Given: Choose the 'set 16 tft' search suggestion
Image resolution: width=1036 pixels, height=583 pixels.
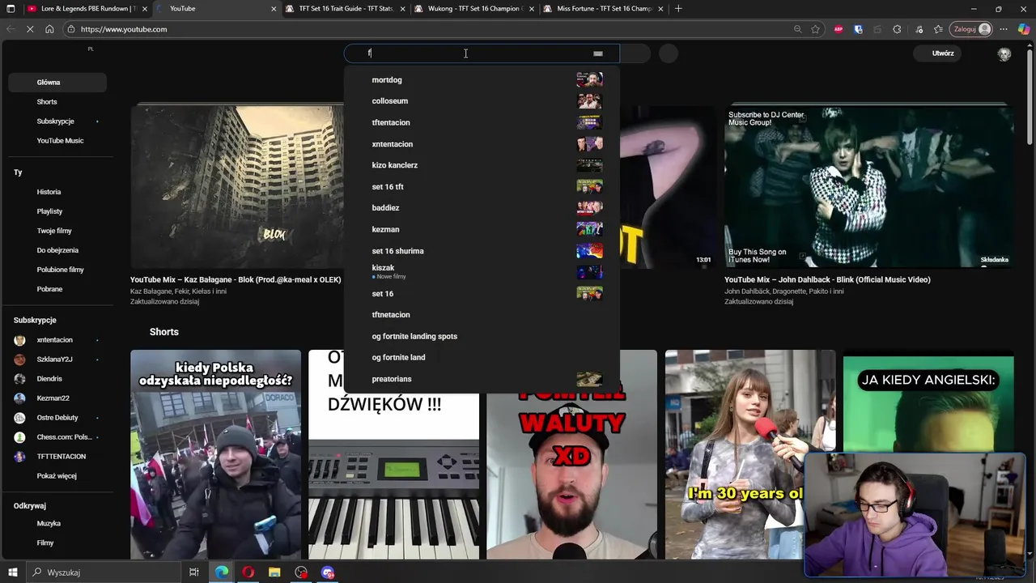Looking at the screenshot, I should click(x=482, y=187).
